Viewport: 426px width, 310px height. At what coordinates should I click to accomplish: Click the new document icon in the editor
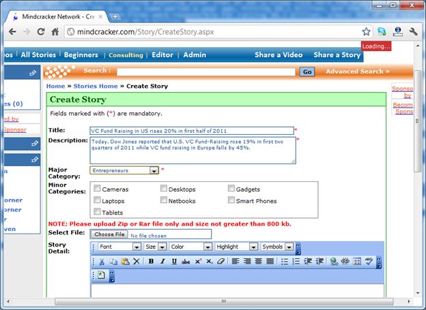[x=101, y=275]
